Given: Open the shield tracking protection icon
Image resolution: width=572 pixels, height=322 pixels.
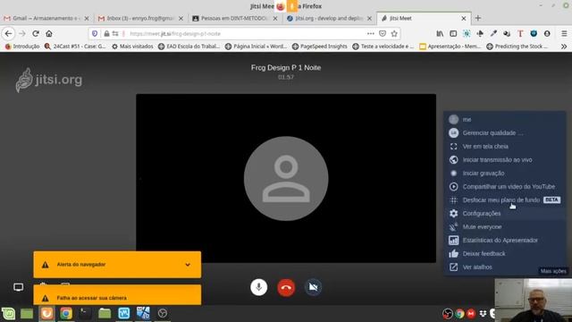Looking at the screenshot, I should coord(95,34).
